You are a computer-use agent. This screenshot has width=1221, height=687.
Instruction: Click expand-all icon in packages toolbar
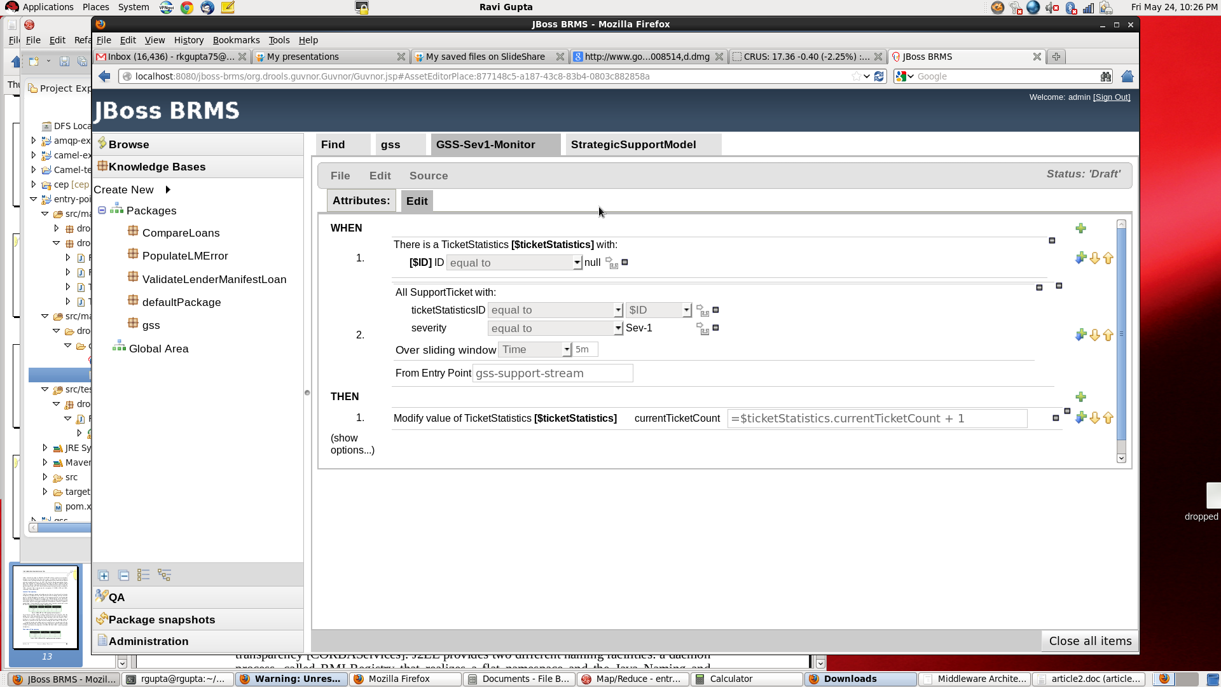[104, 576]
